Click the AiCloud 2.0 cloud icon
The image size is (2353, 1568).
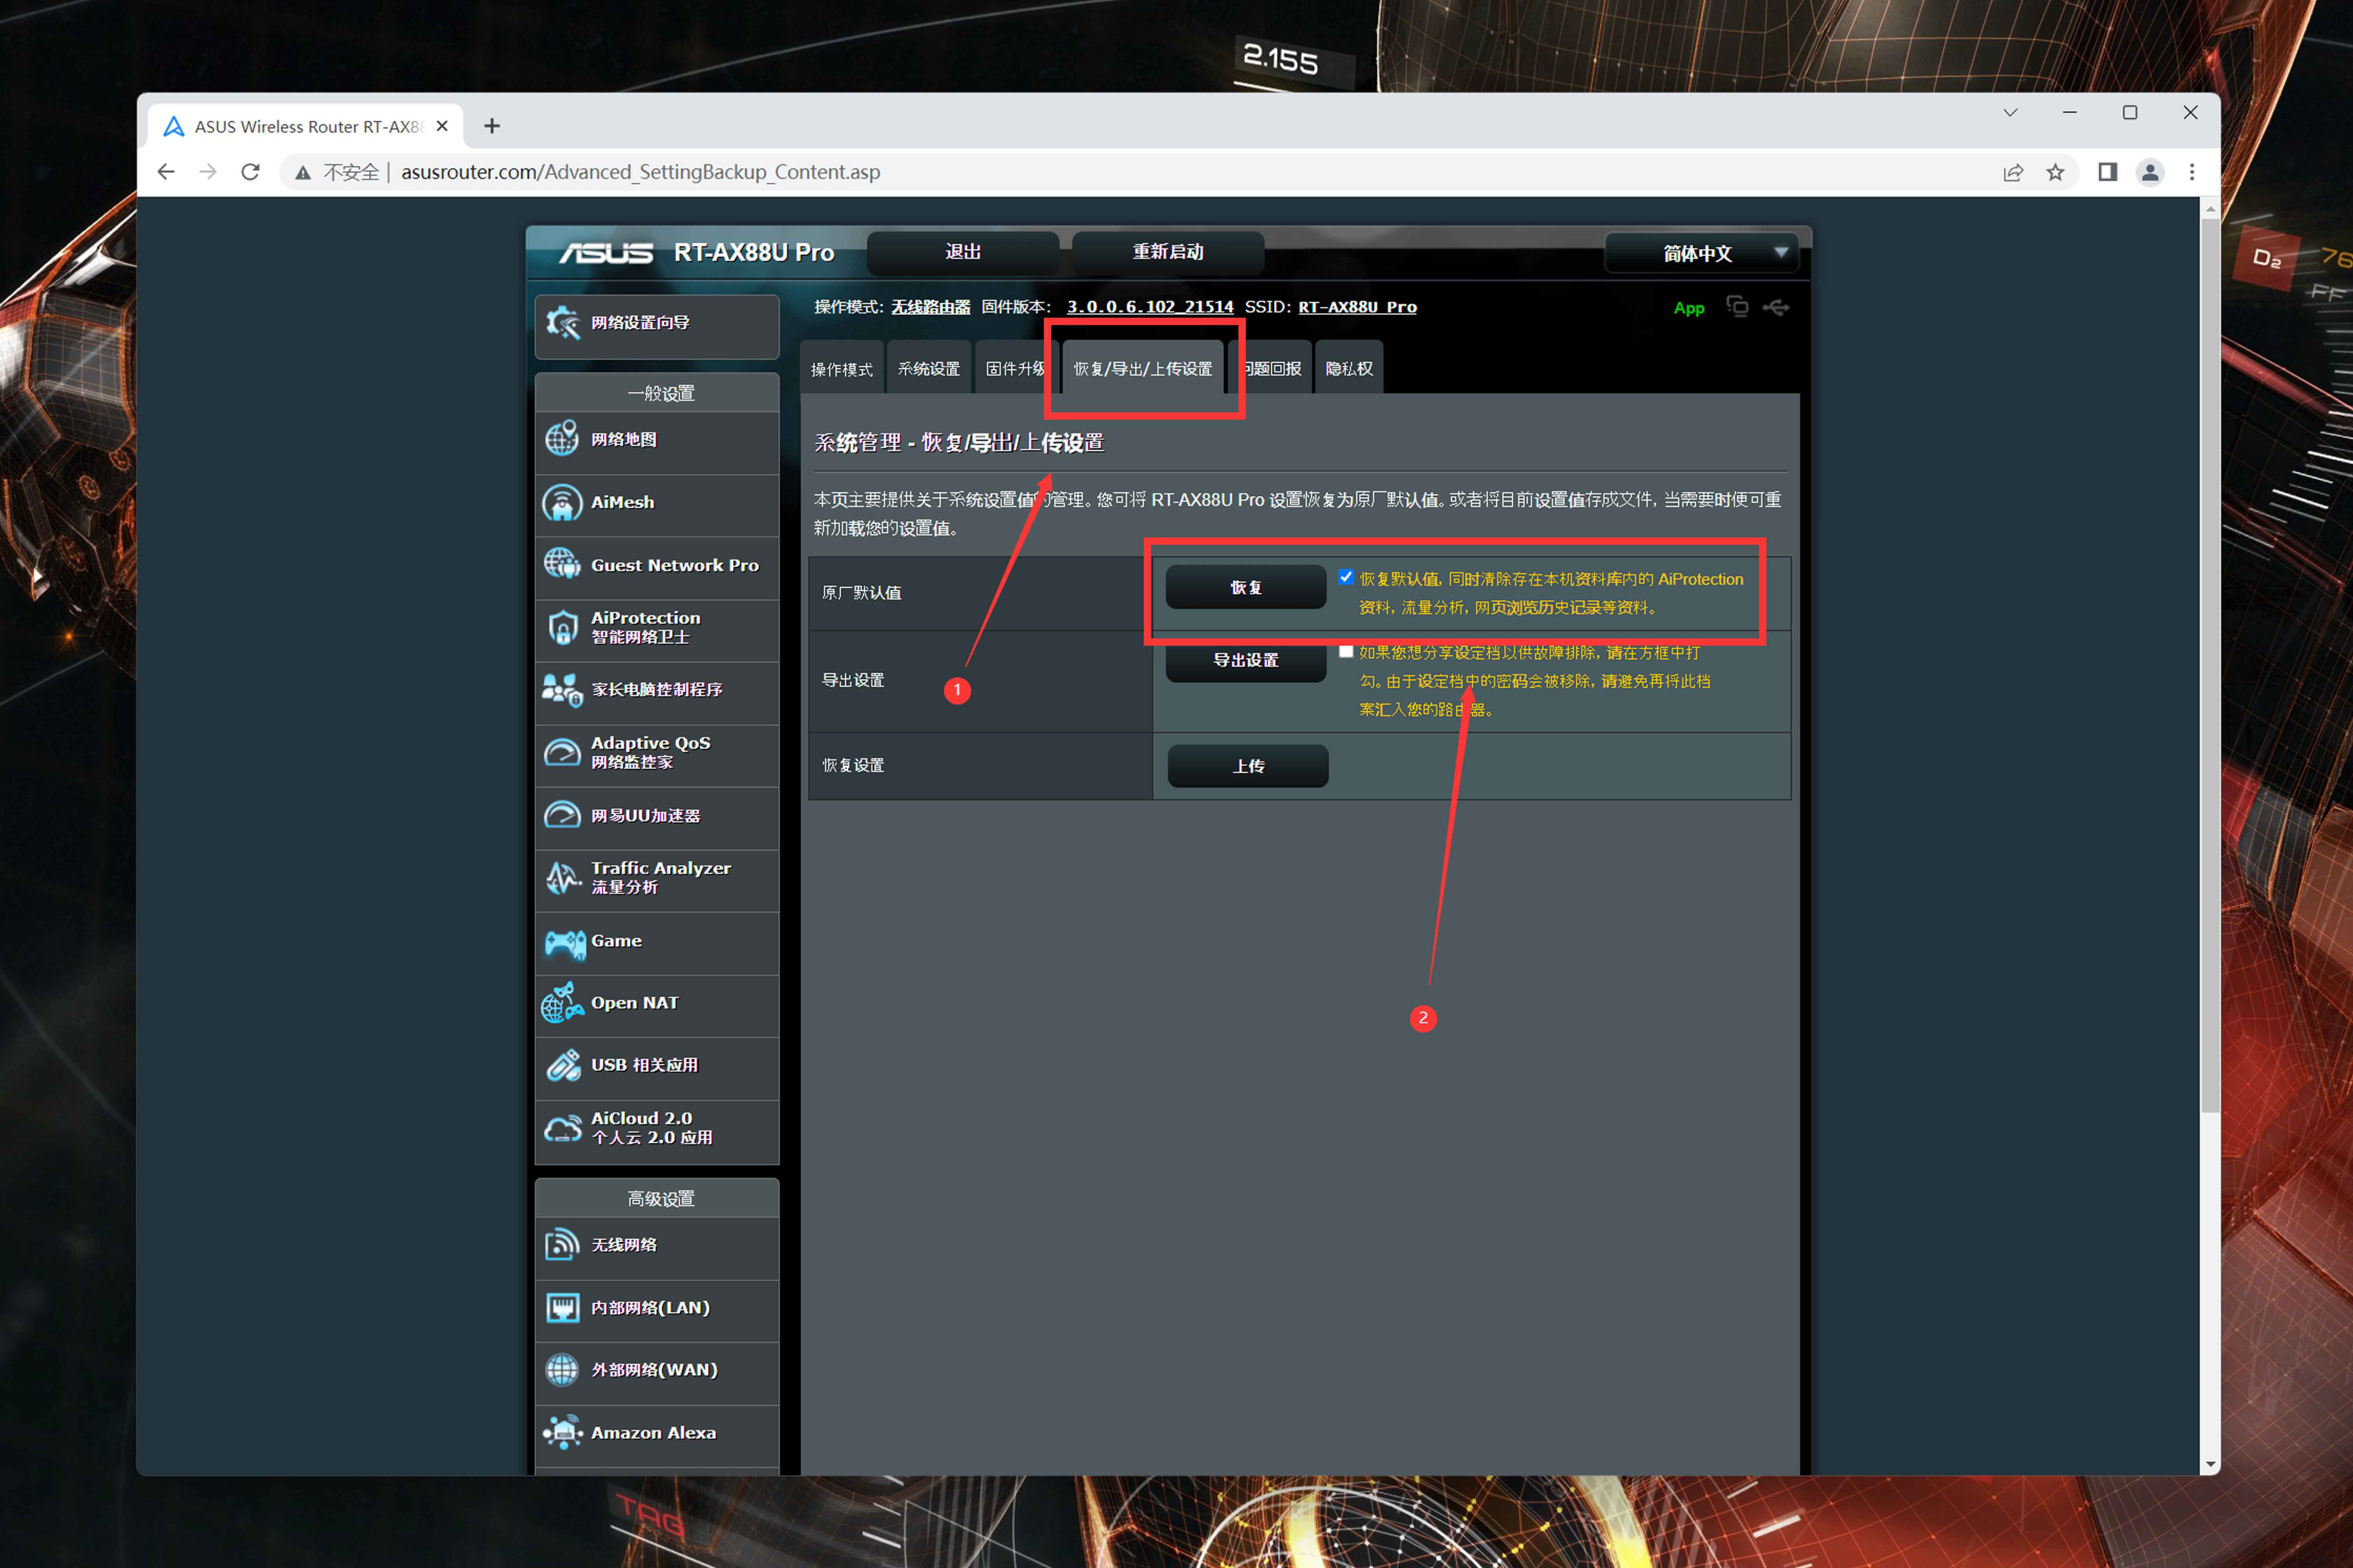pyautogui.click(x=562, y=1128)
